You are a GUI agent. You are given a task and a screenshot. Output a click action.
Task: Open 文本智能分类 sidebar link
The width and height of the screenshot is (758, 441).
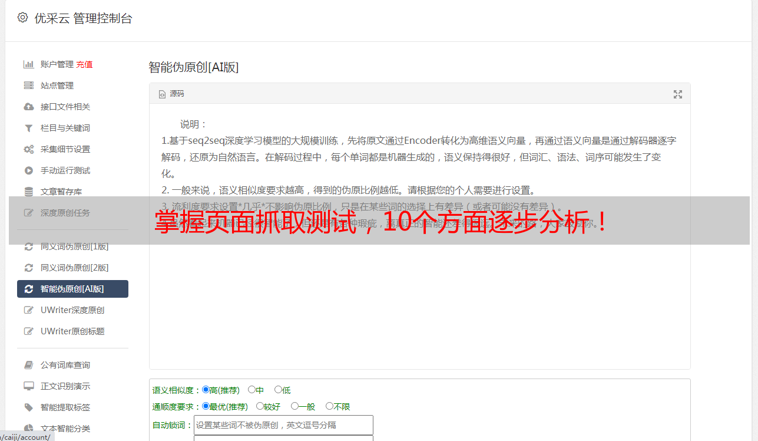65,429
